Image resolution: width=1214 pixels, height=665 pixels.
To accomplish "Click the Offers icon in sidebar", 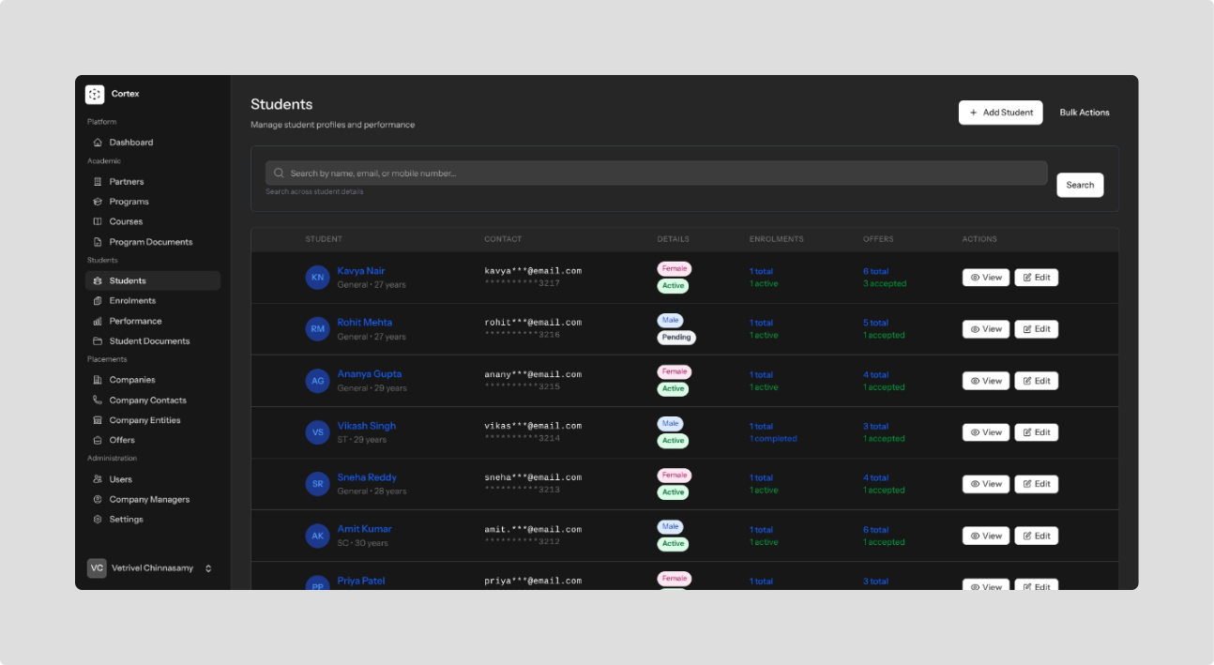I will pyautogui.click(x=98, y=440).
